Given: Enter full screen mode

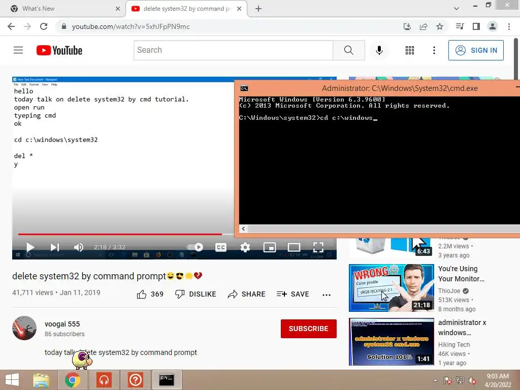Looking at the screenshot, I should pos(318,247).
